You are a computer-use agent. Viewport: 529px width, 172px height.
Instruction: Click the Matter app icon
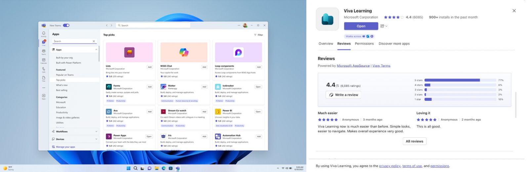click(163, 87)
